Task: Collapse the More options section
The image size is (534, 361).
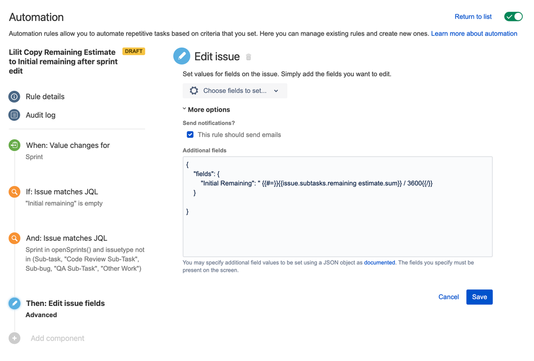Action: (x=206, y=109)
